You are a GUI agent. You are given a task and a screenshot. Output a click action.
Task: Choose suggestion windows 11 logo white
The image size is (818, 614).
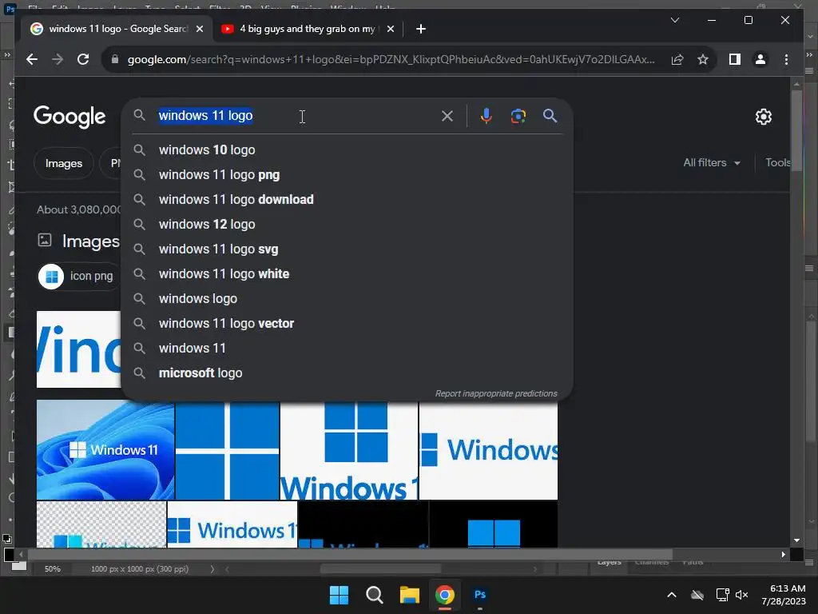(347, 274)
